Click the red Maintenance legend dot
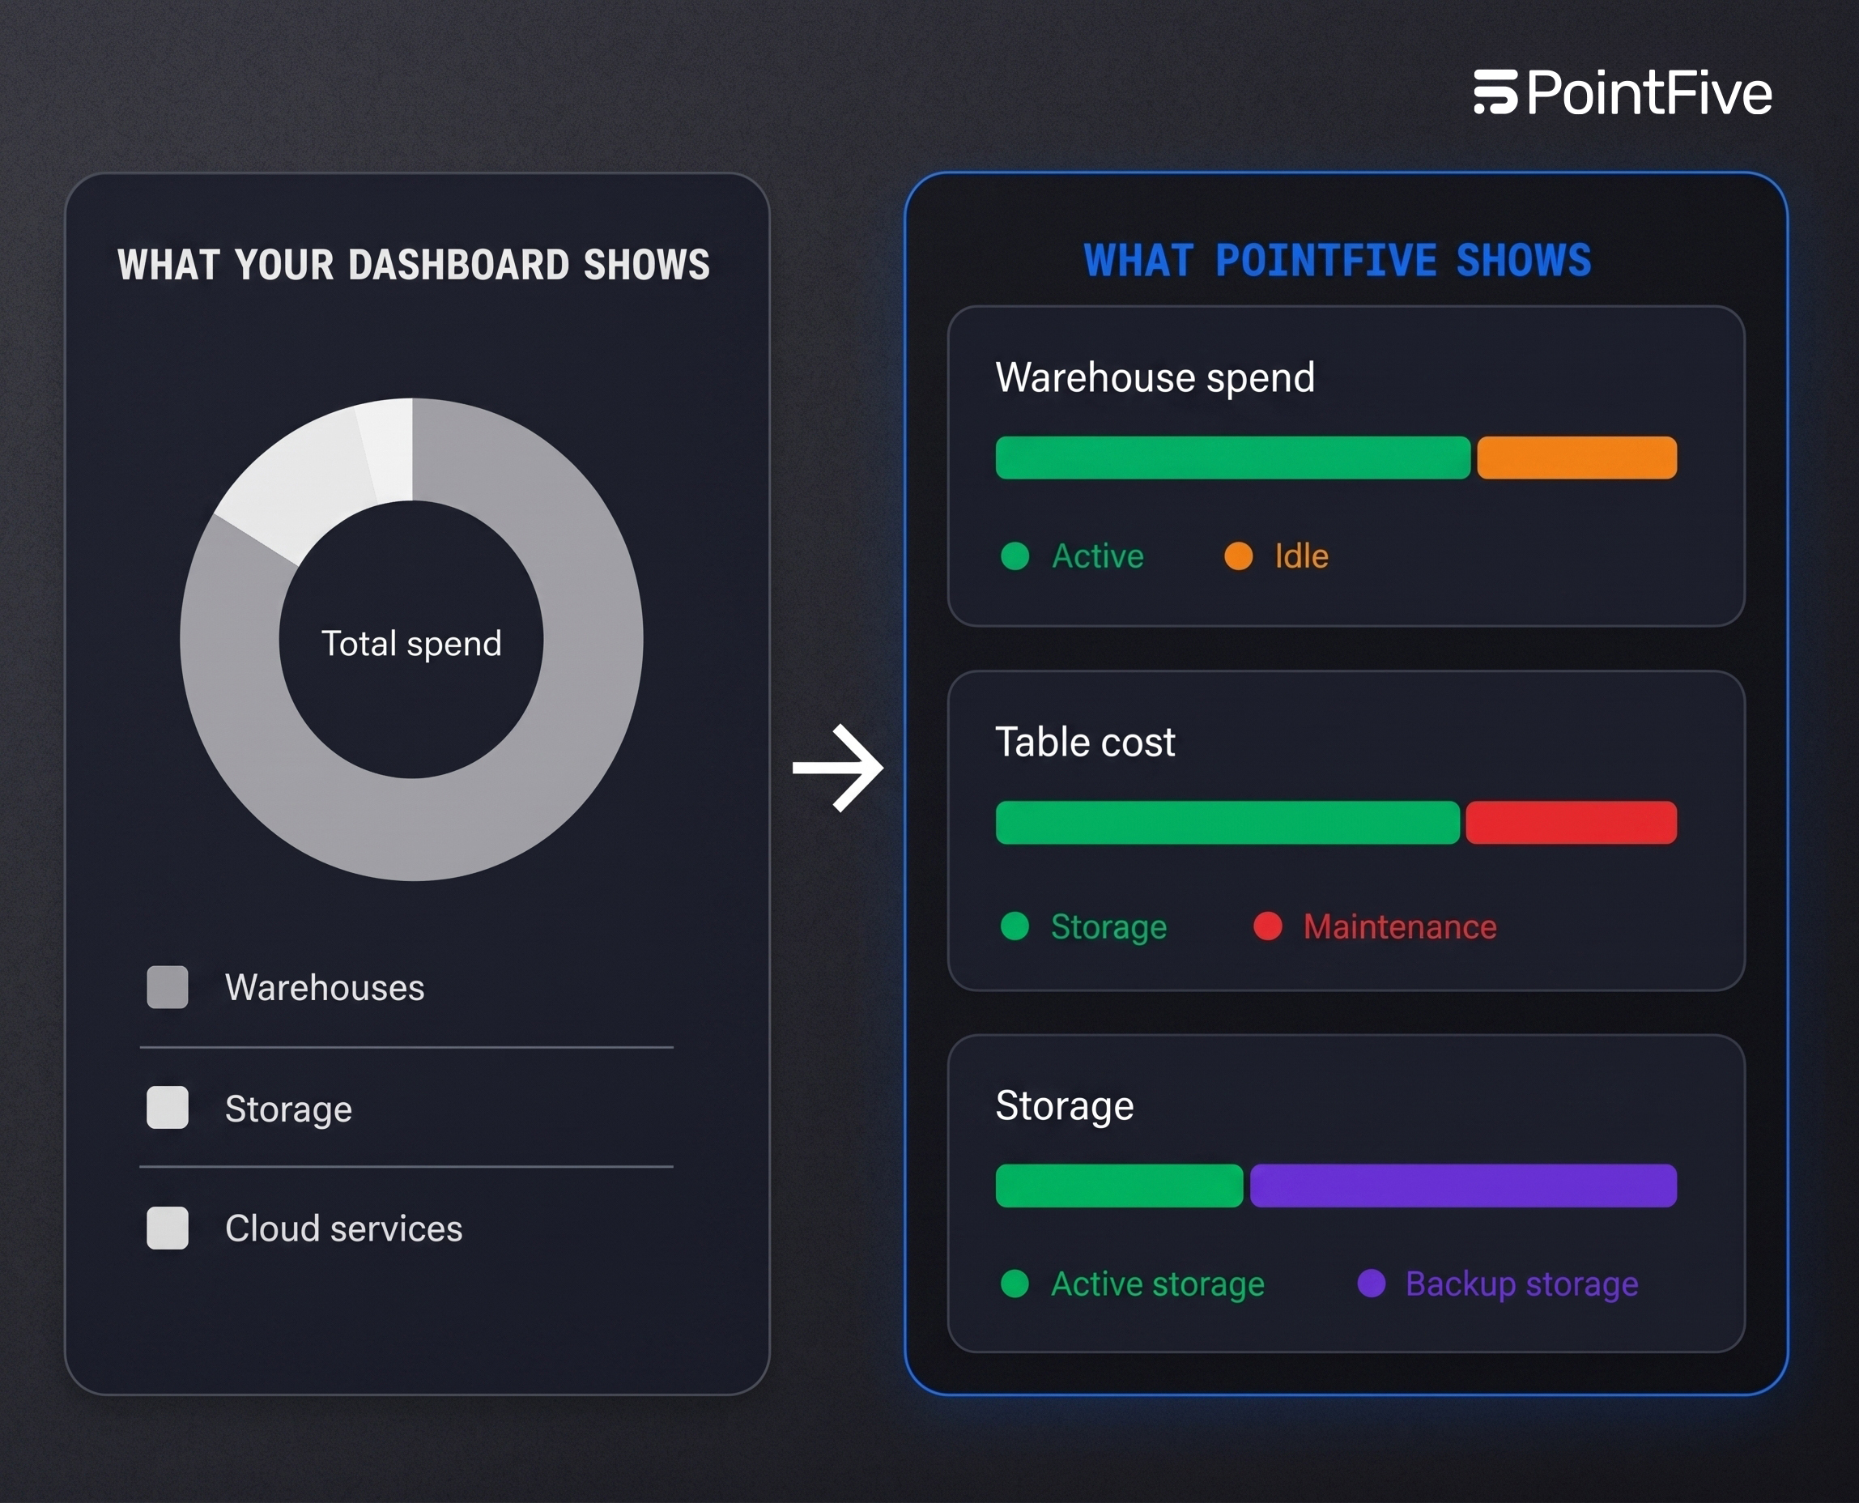 coord(1268,926)
